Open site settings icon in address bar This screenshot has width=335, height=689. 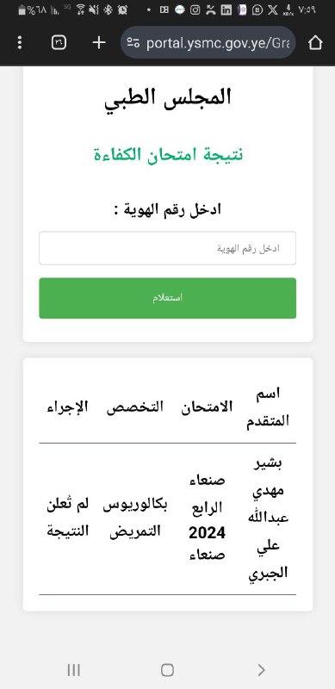pos(133,42)
